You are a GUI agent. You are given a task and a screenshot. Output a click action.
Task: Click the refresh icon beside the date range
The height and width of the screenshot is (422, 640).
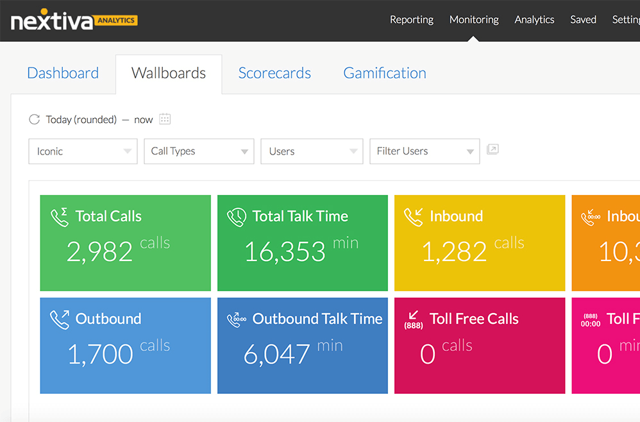click(34, 119)
